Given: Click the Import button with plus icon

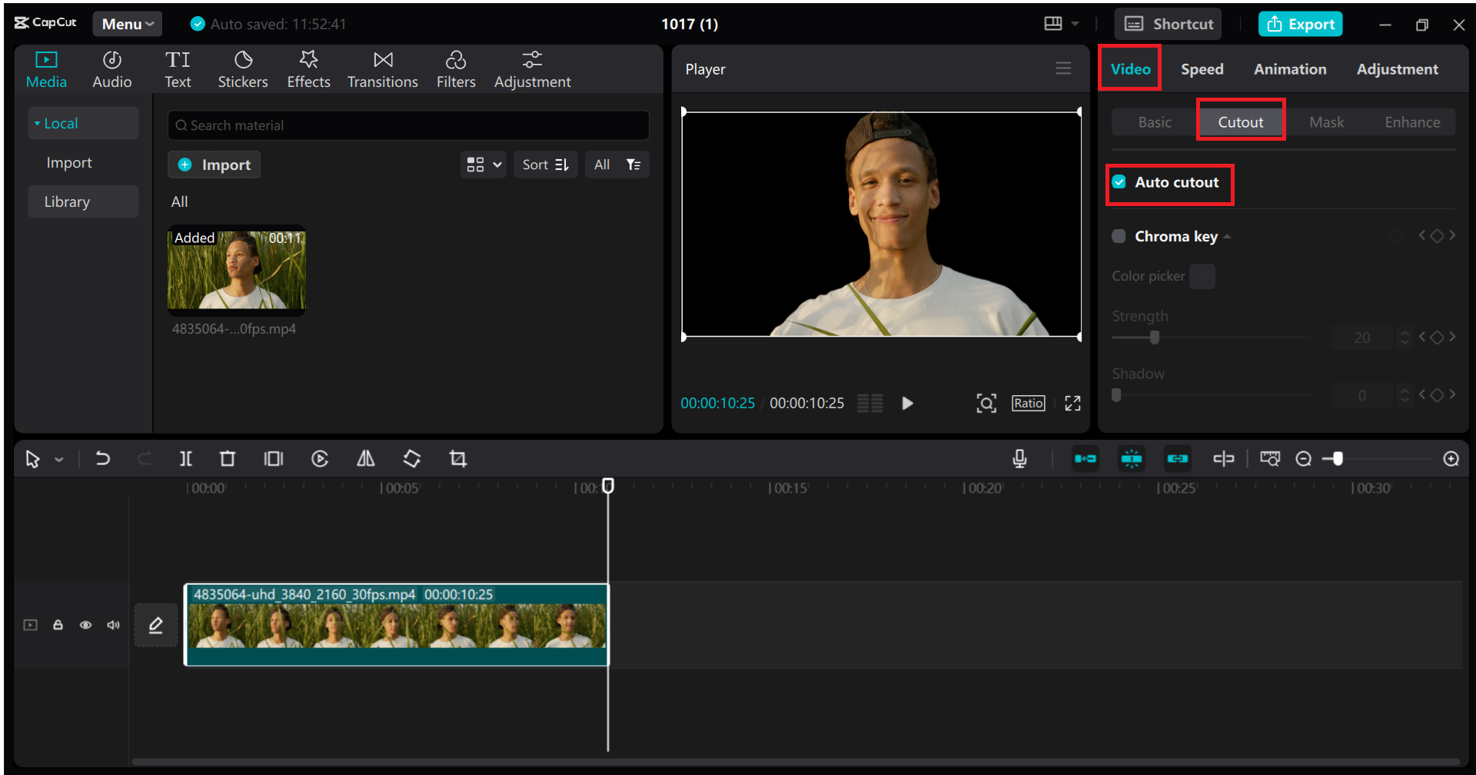Looking at the screenshot, I should coord(214,165).
